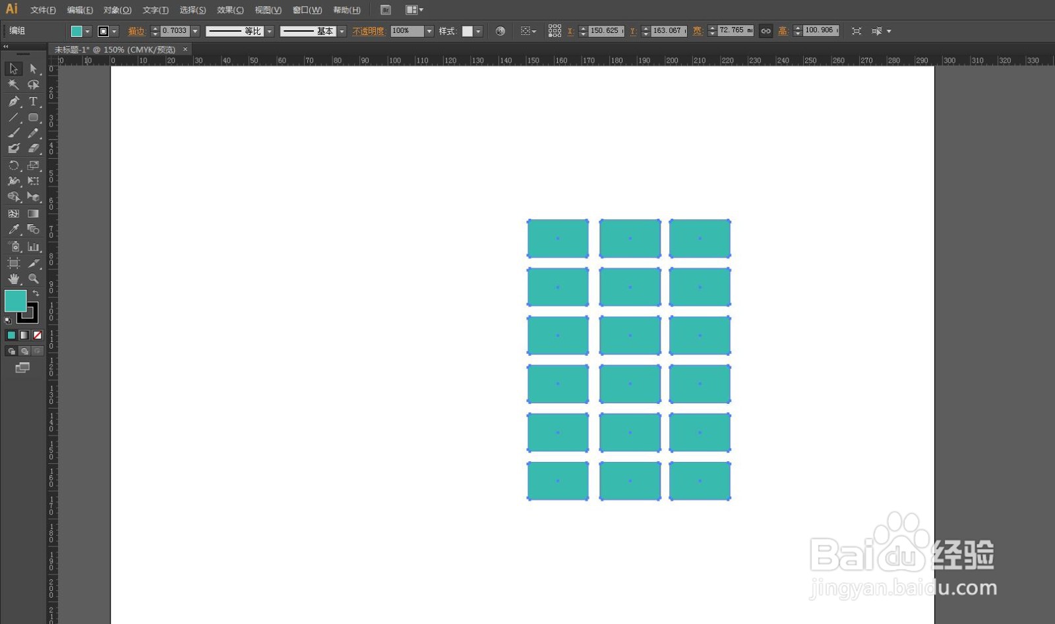The image size is (1055, 624).
Task: Pick the Eyedropper tool
Action: (x=13, y=229)
